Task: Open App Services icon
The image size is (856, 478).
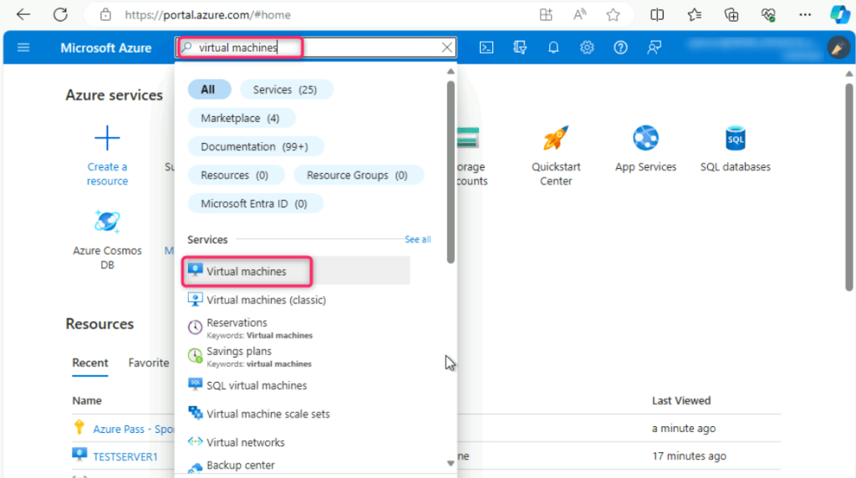Action: [x=645, y=138]
